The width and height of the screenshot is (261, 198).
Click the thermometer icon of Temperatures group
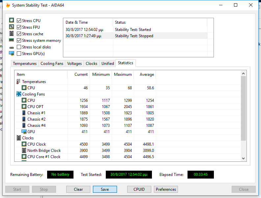click(18, 81)
